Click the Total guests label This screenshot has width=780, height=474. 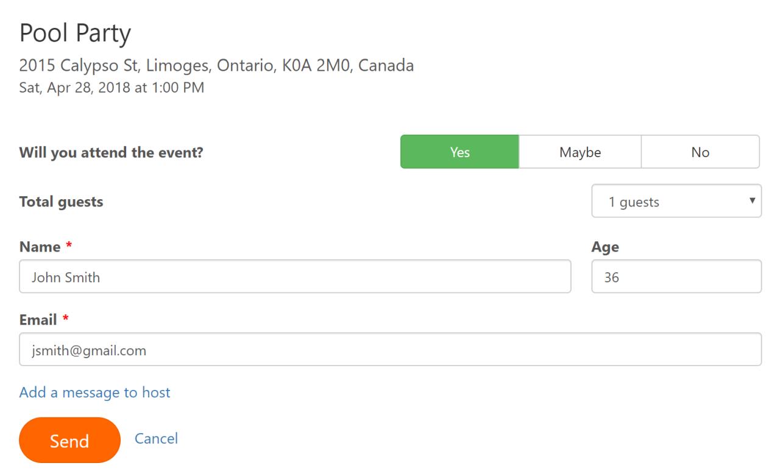coord(61,202)
